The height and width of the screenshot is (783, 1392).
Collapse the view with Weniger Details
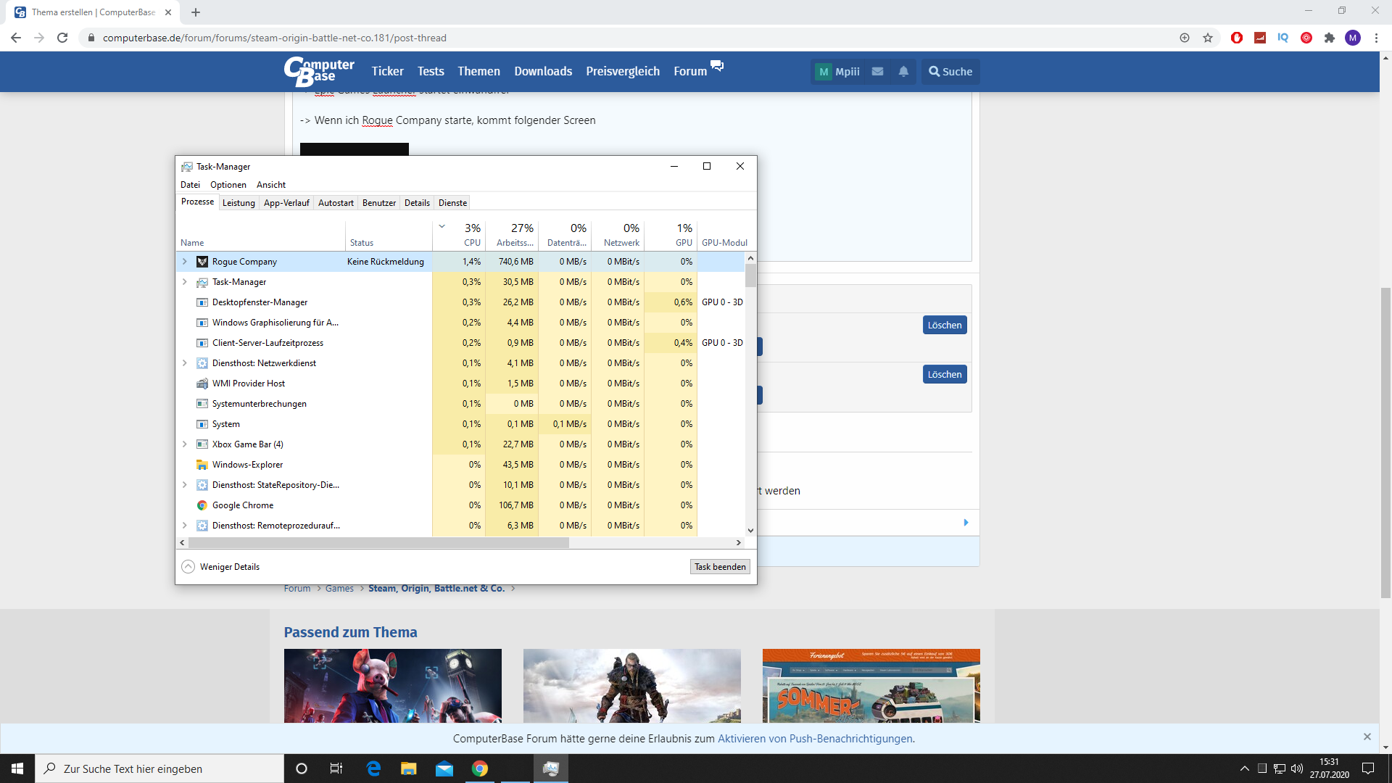(220, 567)
